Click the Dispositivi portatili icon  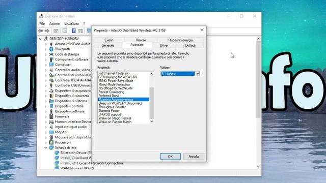pyautogui.click(x=51, y=106)
